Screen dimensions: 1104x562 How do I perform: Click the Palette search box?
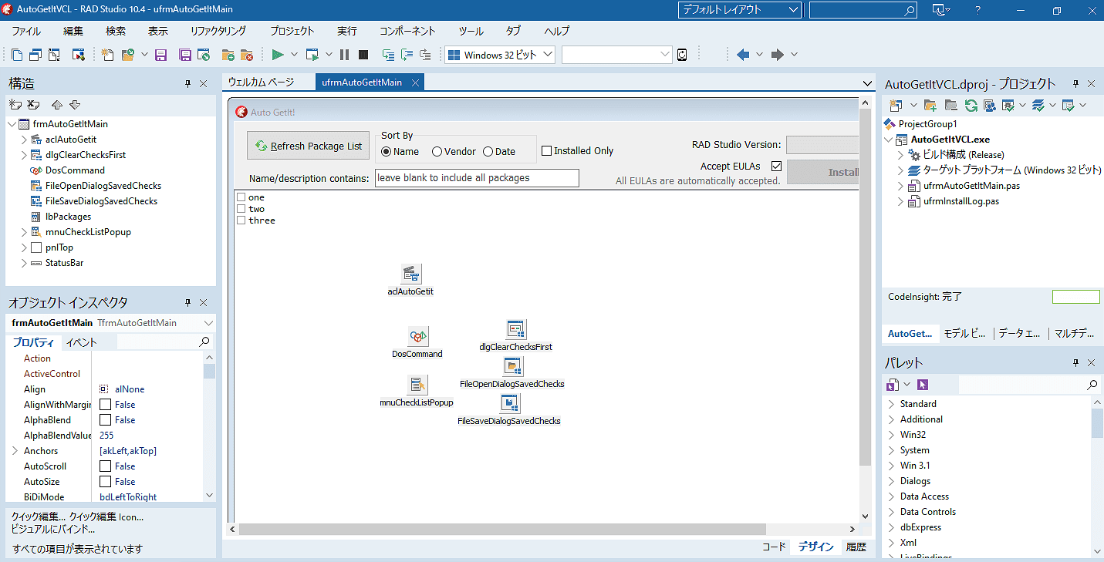point(1029,385)
